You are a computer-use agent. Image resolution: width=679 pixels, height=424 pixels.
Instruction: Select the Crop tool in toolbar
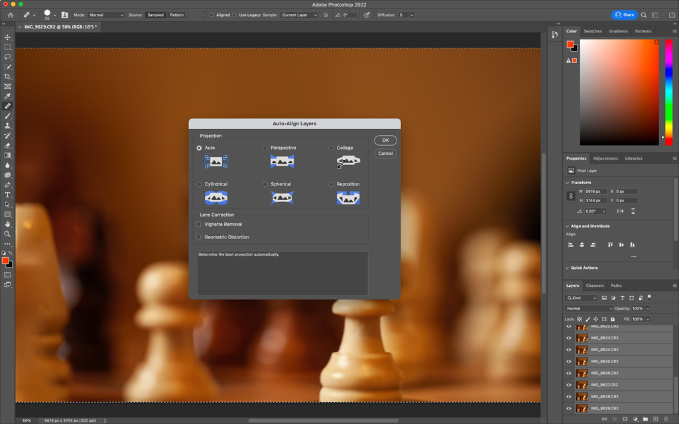tap(8, 77)
